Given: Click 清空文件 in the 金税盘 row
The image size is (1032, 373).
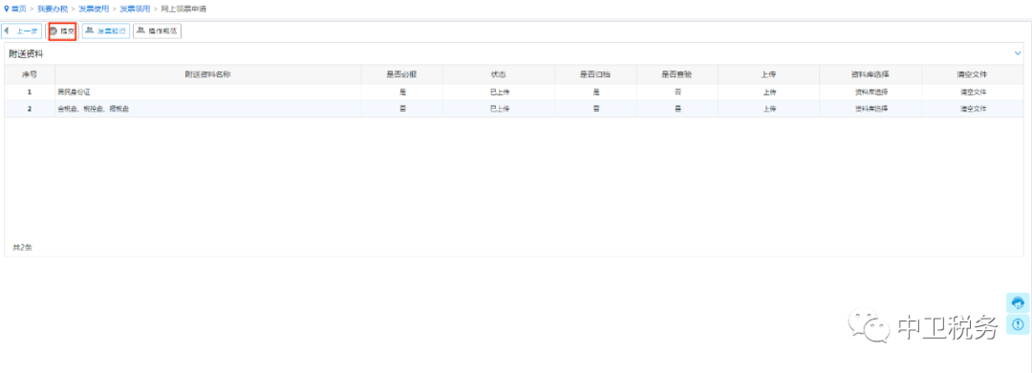Looking at the screenshot, I should tap(973, 109).
